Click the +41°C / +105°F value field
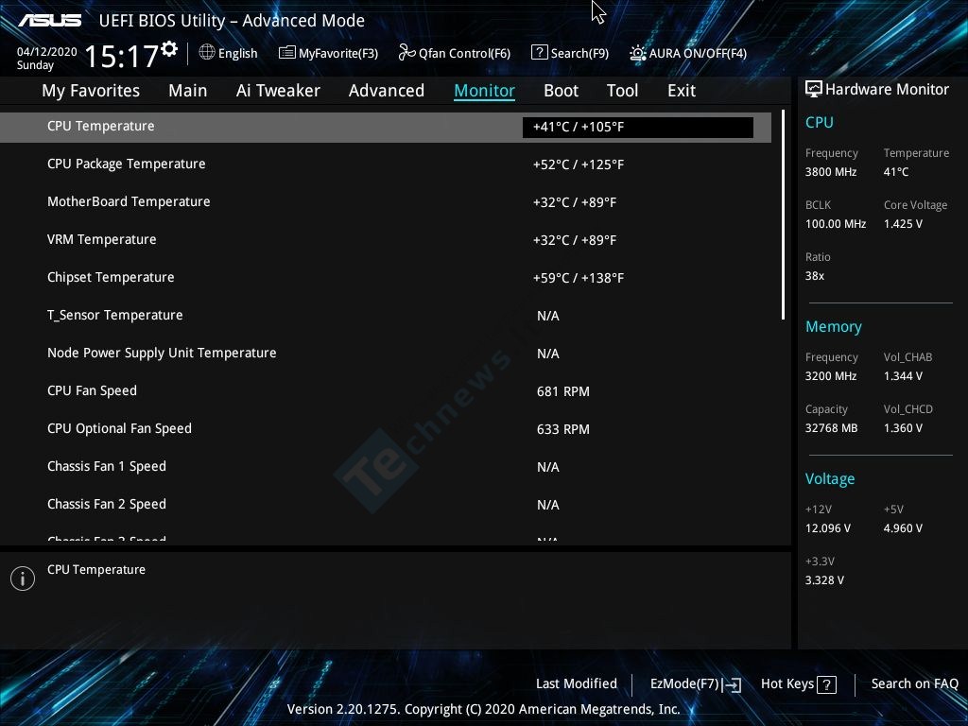This screenshot has height=726, width=968. [x=638, y=128]
